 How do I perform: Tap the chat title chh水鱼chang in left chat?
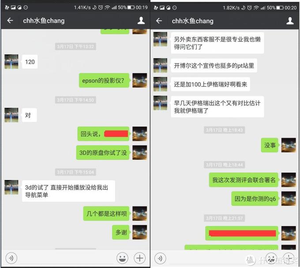(44, 21)
